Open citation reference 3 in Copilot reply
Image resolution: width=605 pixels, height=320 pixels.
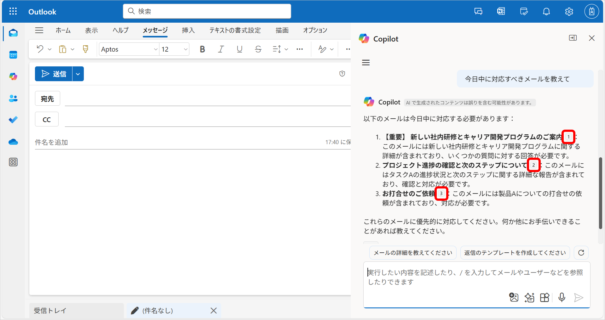click(x=441, y=193)
